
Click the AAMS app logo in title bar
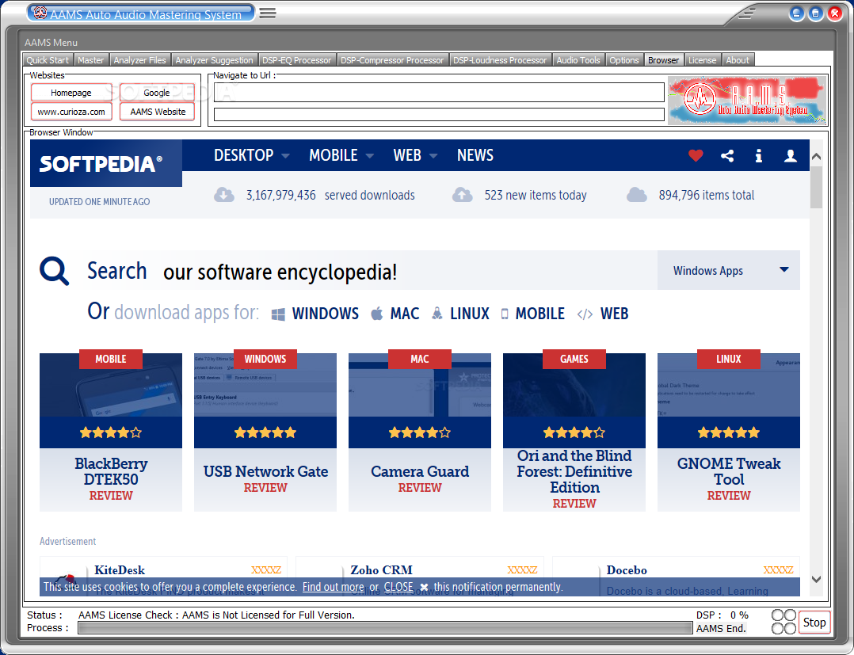click(40, 13)
